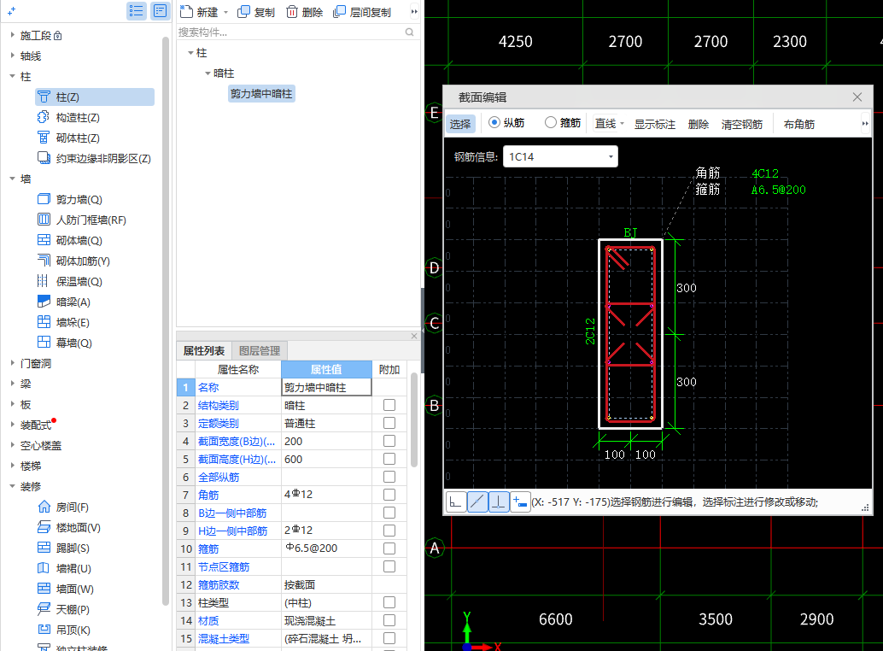The width and height of the screenshot is (883, 651).
Task: Select the 天棚(P) ceiling icon
Action: pos(44,609)
